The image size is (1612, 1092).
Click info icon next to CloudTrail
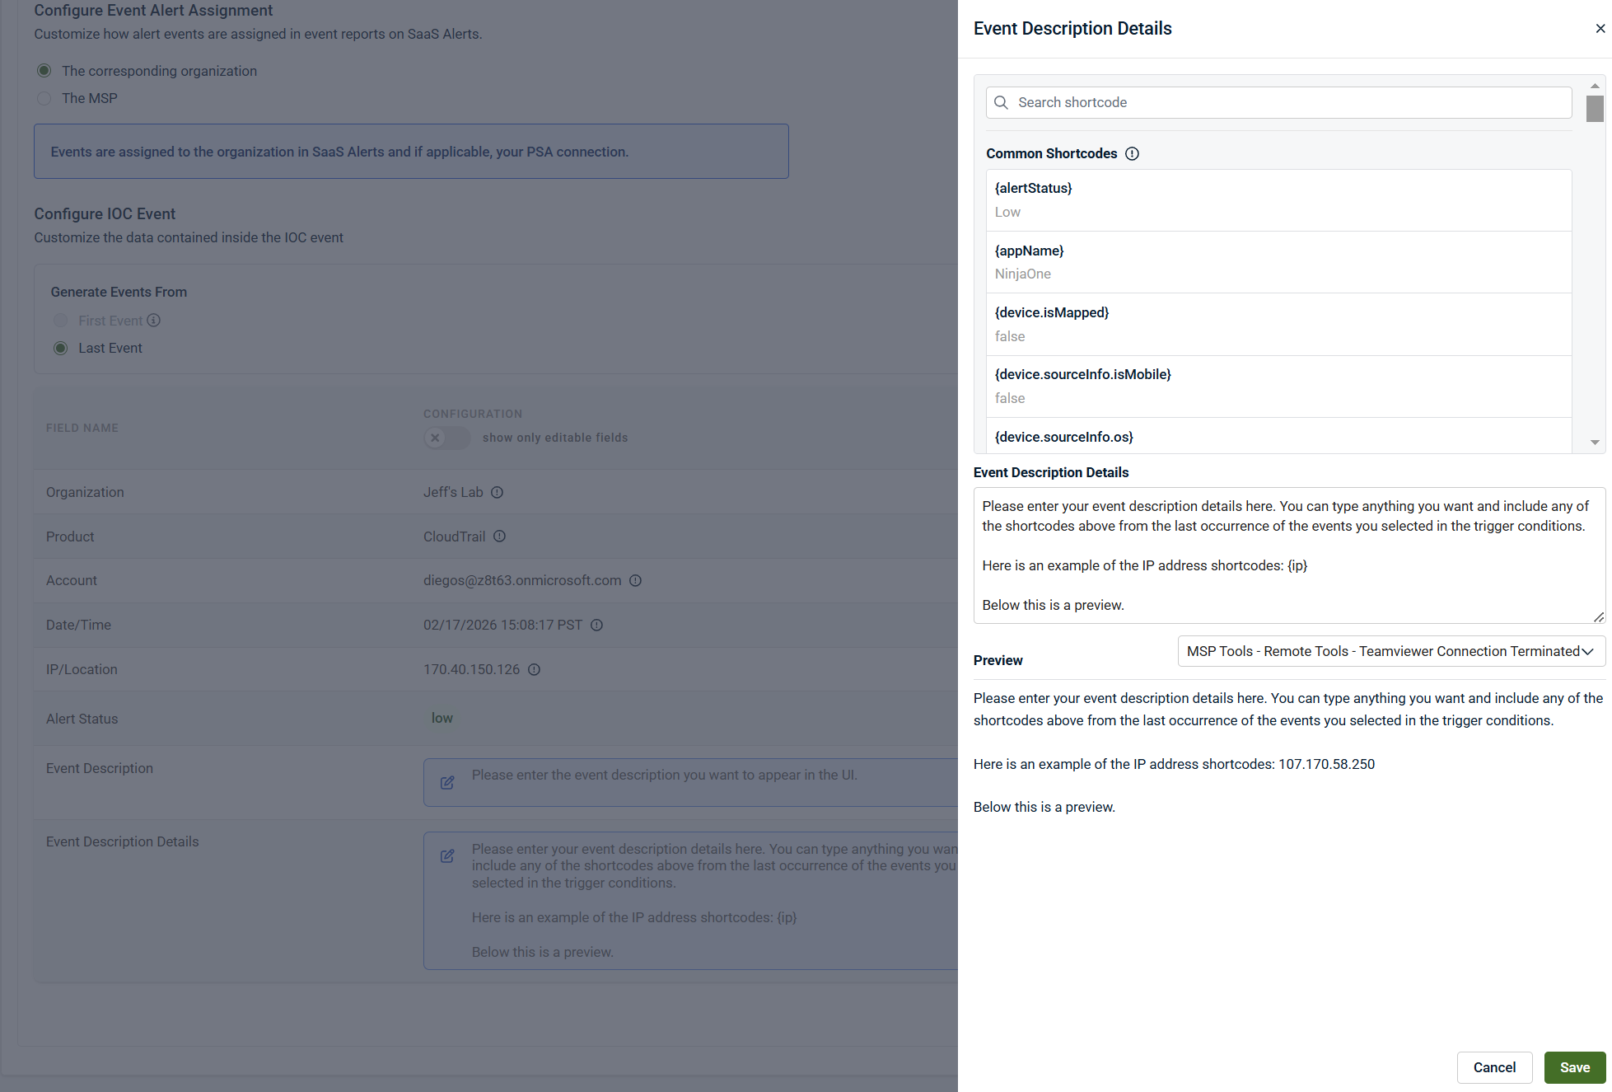pyautogui.click(x=499, y=537)
